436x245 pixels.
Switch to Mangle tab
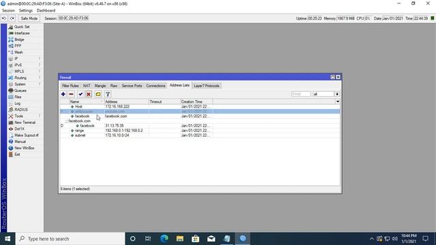100,86
